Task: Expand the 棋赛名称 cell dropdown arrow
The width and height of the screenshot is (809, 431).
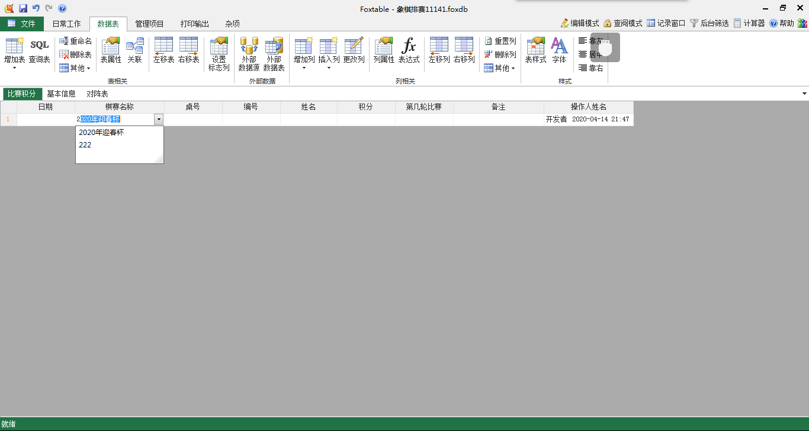Action: (159, 120)
